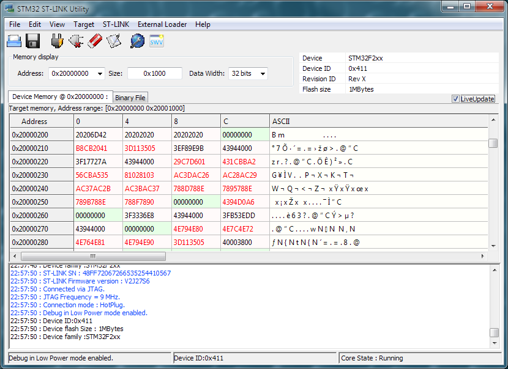
Task: Switch to the Binary File tab
Action: pyautogui.click(x=130, y=98)
